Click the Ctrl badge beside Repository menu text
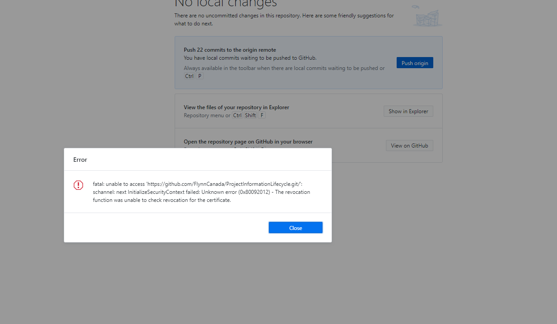Viewport: 557px width, 324px height. pos(237,115)
